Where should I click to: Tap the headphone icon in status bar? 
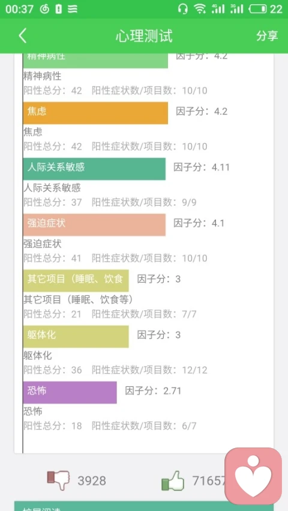[183, 9]
